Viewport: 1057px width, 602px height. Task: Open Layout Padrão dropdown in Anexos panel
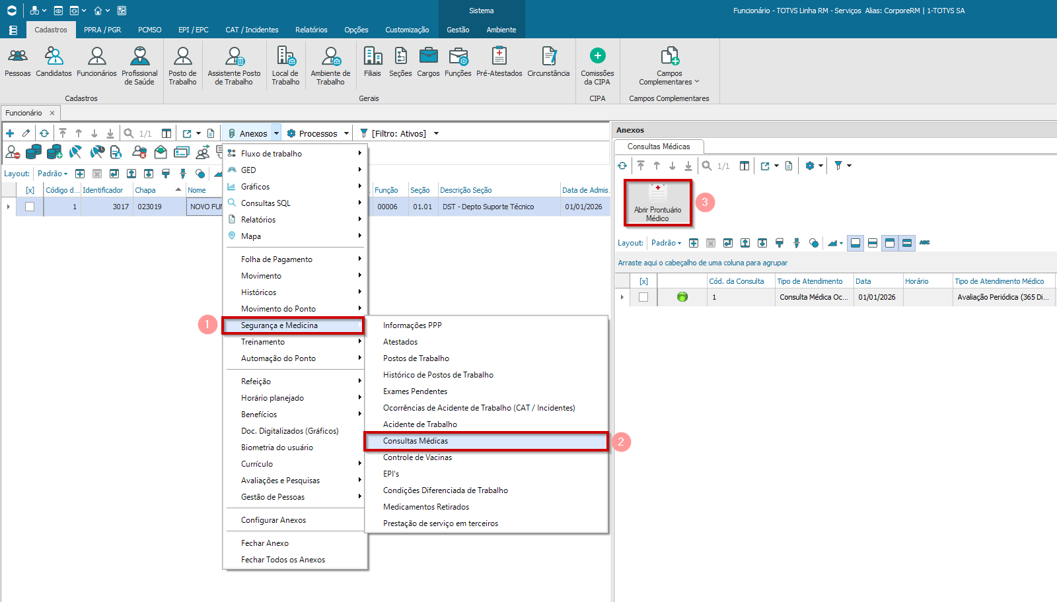click(666, 243)
